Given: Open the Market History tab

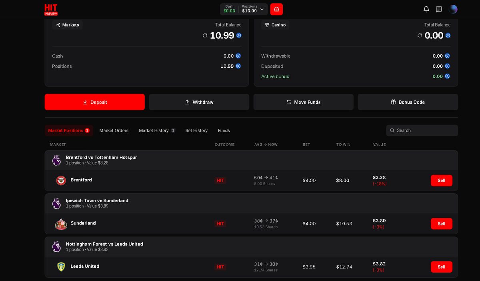Looking at the screenshot, I should (x=157, y=130).
